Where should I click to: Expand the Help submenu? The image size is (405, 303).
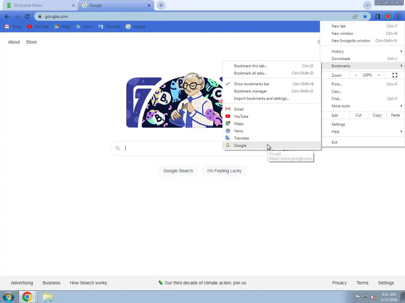pyautogui.click(x=363, y=132)
